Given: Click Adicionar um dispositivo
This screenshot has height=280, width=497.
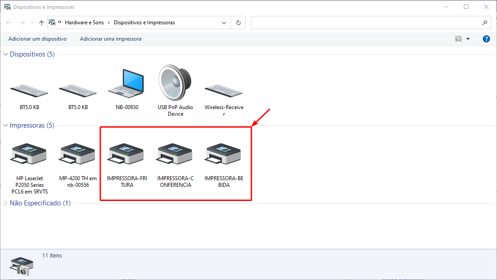Looking at the screenshot, I should click(38, 39).
